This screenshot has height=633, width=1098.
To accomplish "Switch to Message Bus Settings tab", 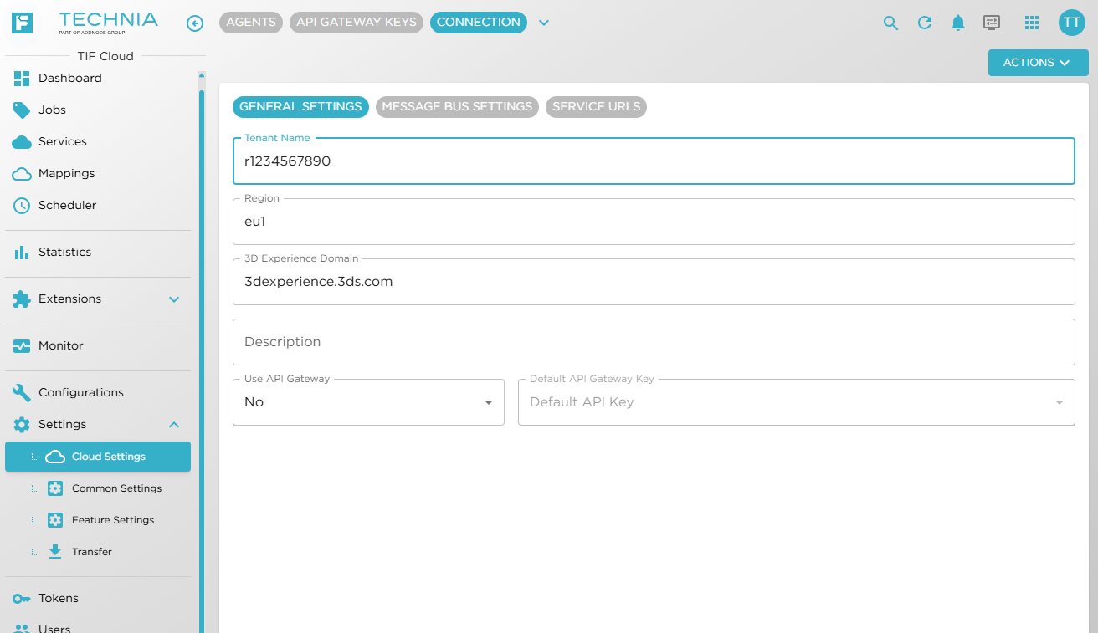I will [x=457, y=107].
